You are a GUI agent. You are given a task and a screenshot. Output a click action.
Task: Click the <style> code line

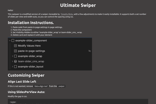(x=13, y=102)
